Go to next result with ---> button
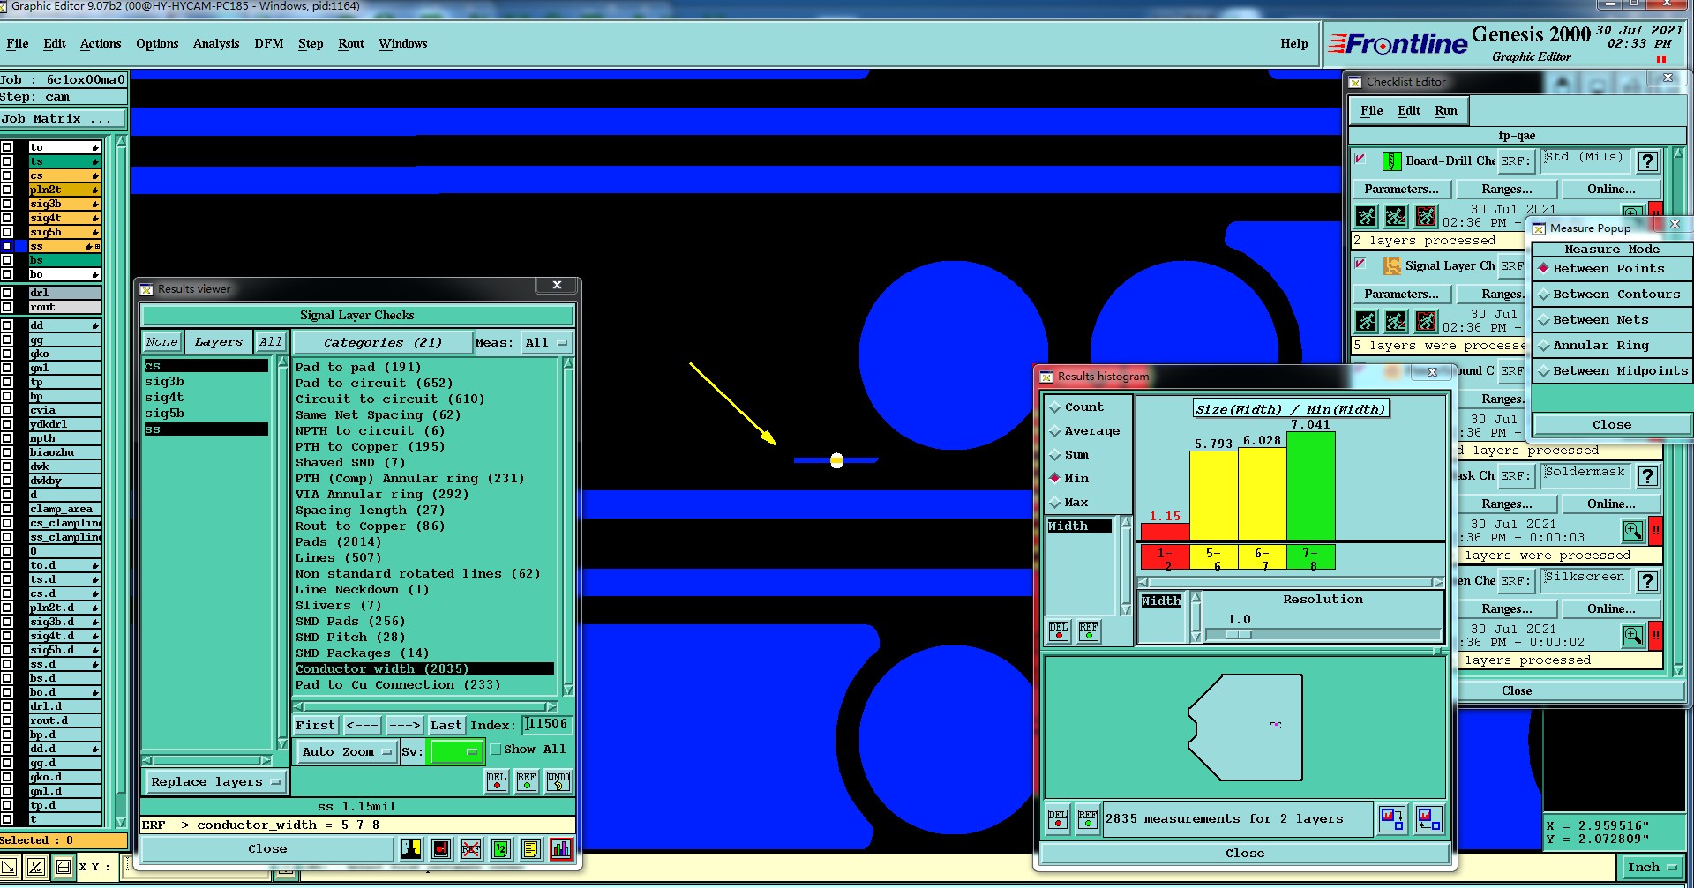This screenshot has width=1694, height=888. [405, 726]
